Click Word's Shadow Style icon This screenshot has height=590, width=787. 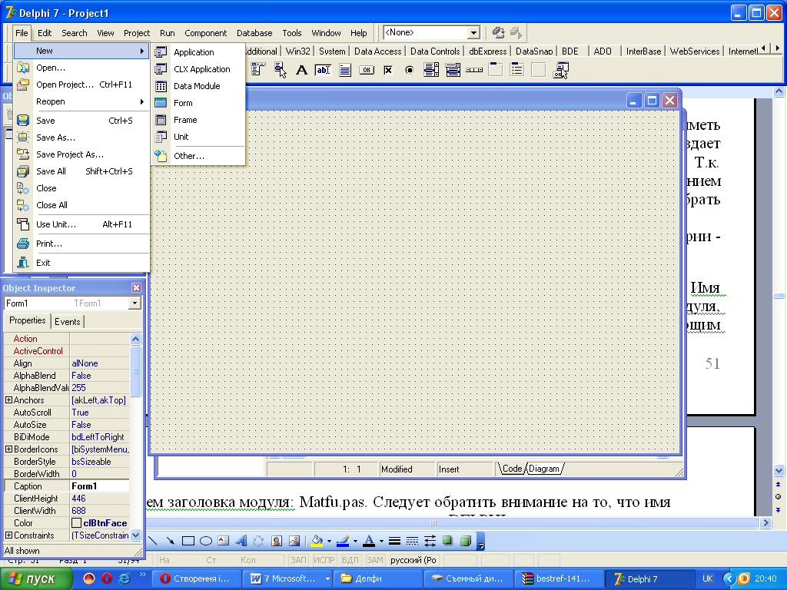pyautogui.click(x=448, y=540)
